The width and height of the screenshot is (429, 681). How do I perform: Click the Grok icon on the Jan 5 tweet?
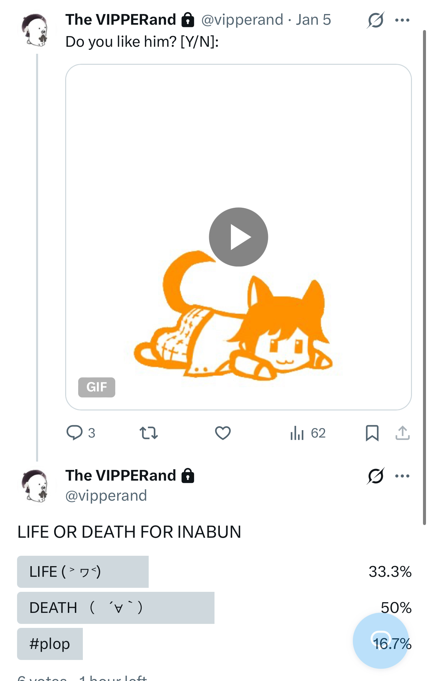point(375,20)
